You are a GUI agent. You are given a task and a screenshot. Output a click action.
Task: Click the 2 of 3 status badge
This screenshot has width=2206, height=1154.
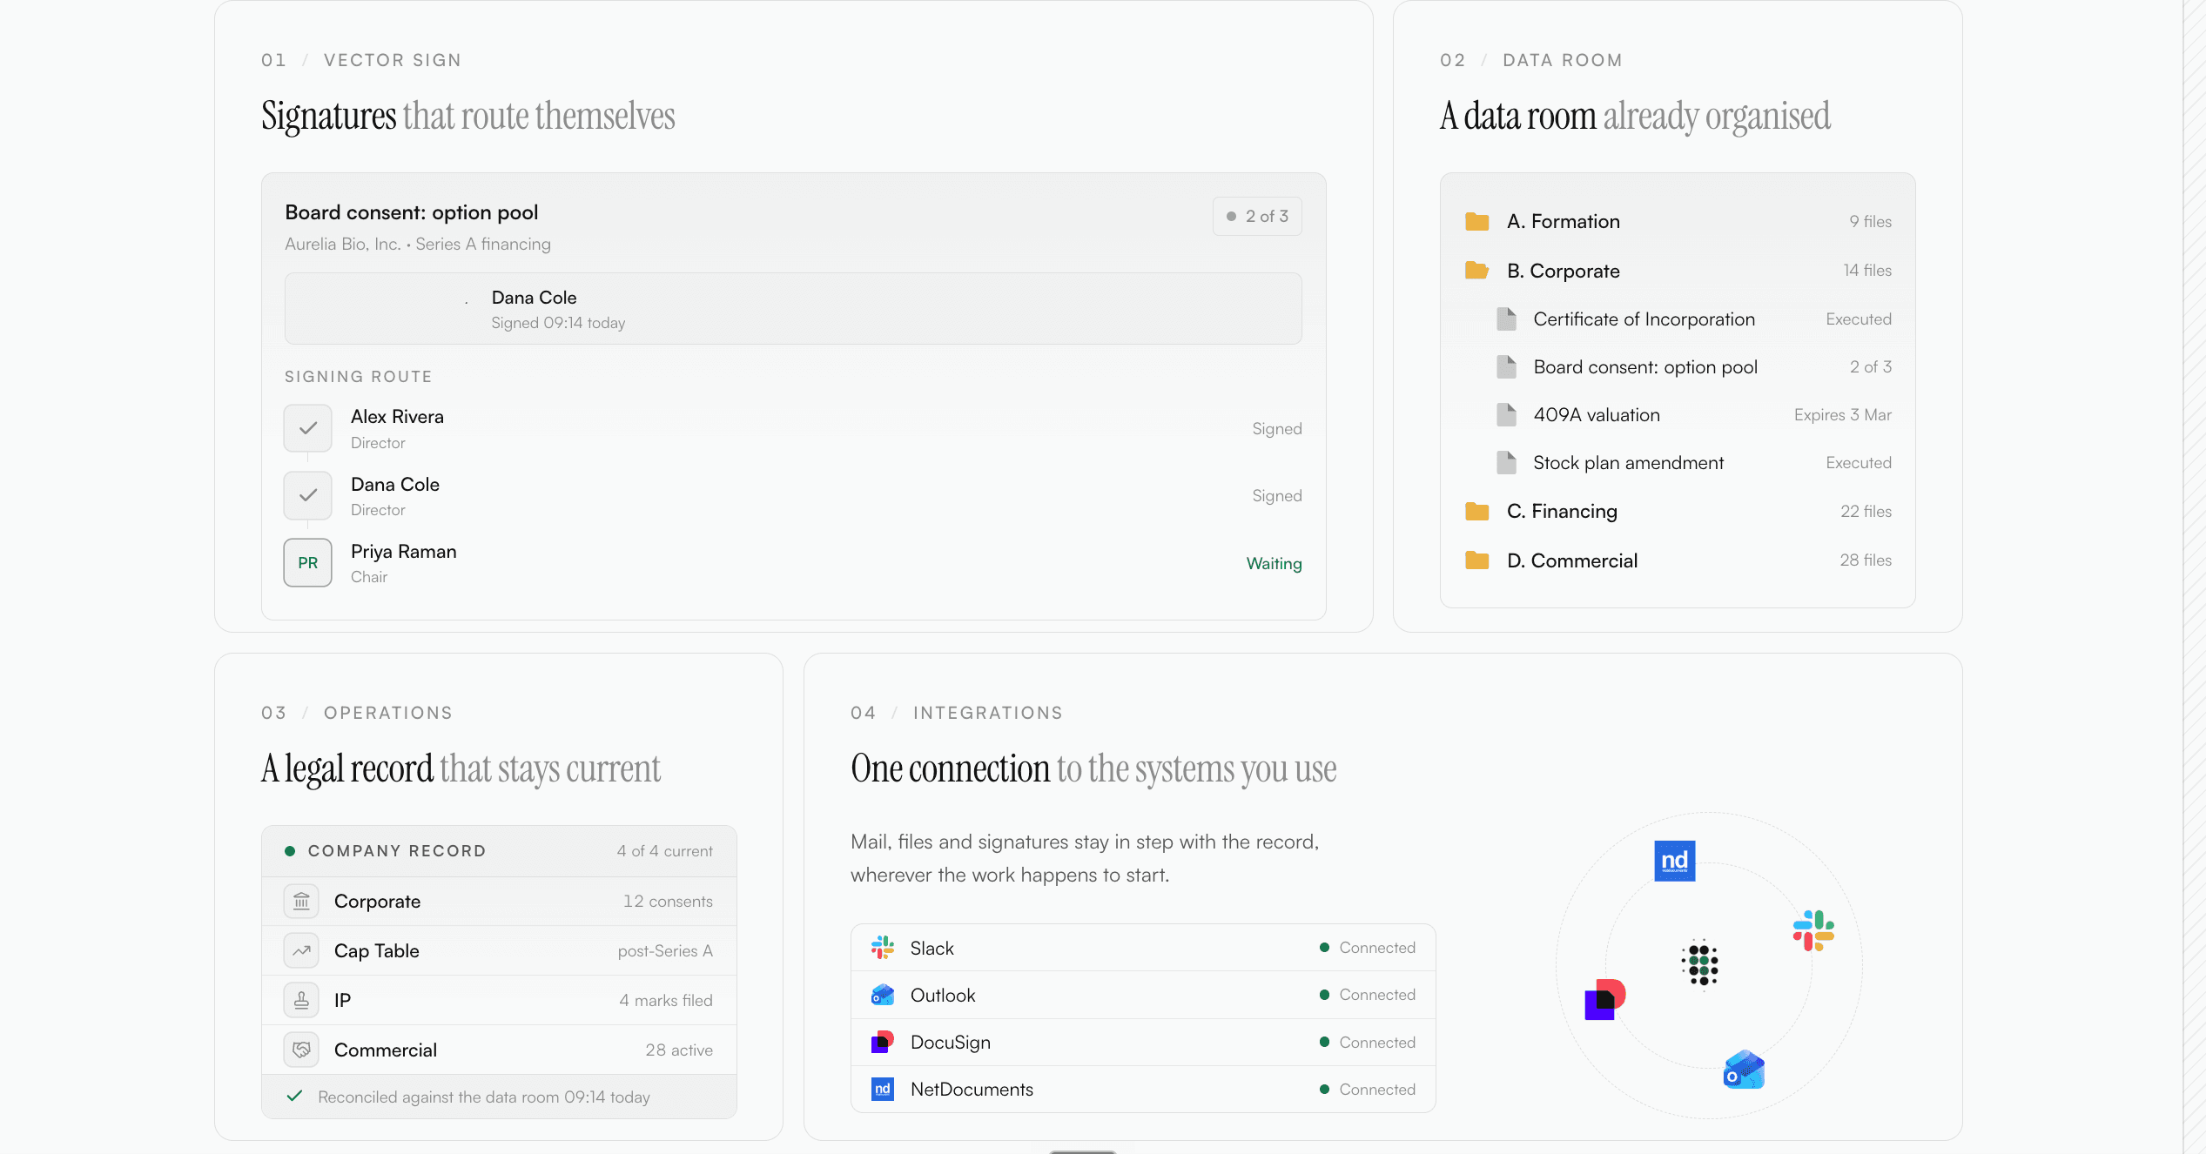[1257, 216]
